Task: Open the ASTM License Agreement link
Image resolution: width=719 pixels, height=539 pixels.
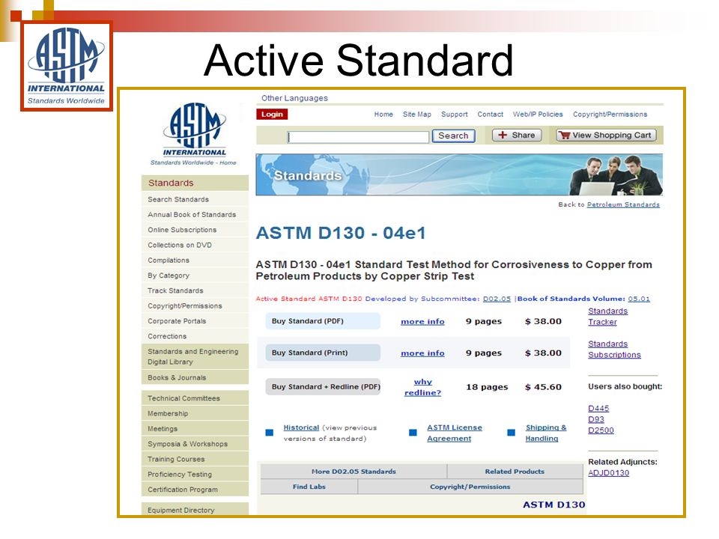Action: tap(455, 433)
